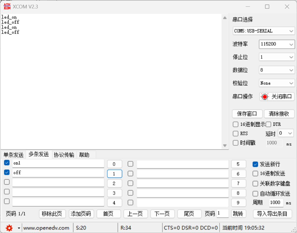Click the 清除接收 button
Screen dimensions: 297x233
tap(279, 114)
